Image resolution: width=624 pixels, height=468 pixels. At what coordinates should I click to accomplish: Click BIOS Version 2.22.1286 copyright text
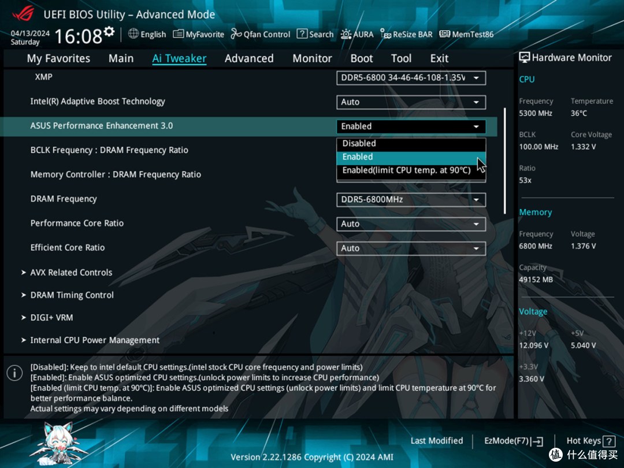click(x=312, y=457)
